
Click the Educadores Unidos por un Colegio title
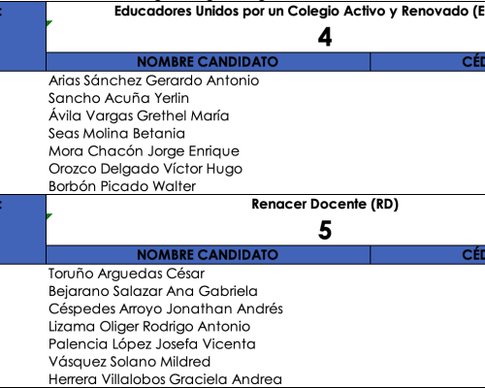(x=299, y=12)
